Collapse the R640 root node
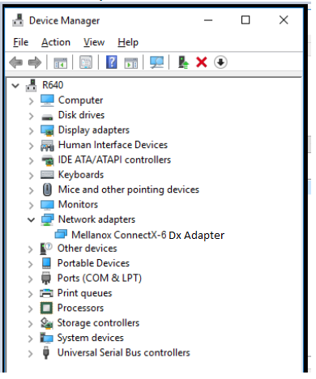 pos(15,86)
